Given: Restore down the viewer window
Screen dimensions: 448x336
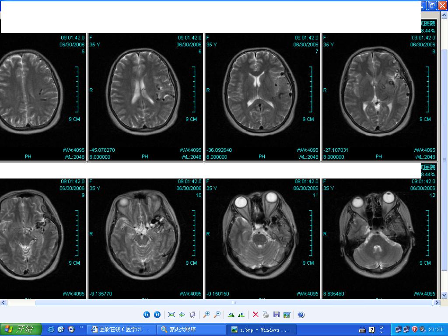Looking at the screenshot, I should tap(432, 5).
